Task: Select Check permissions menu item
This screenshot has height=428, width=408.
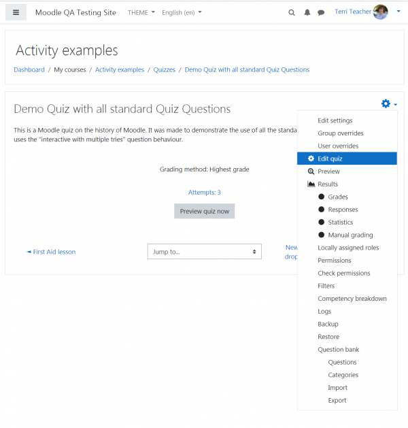Action: [x=344, y=273]
